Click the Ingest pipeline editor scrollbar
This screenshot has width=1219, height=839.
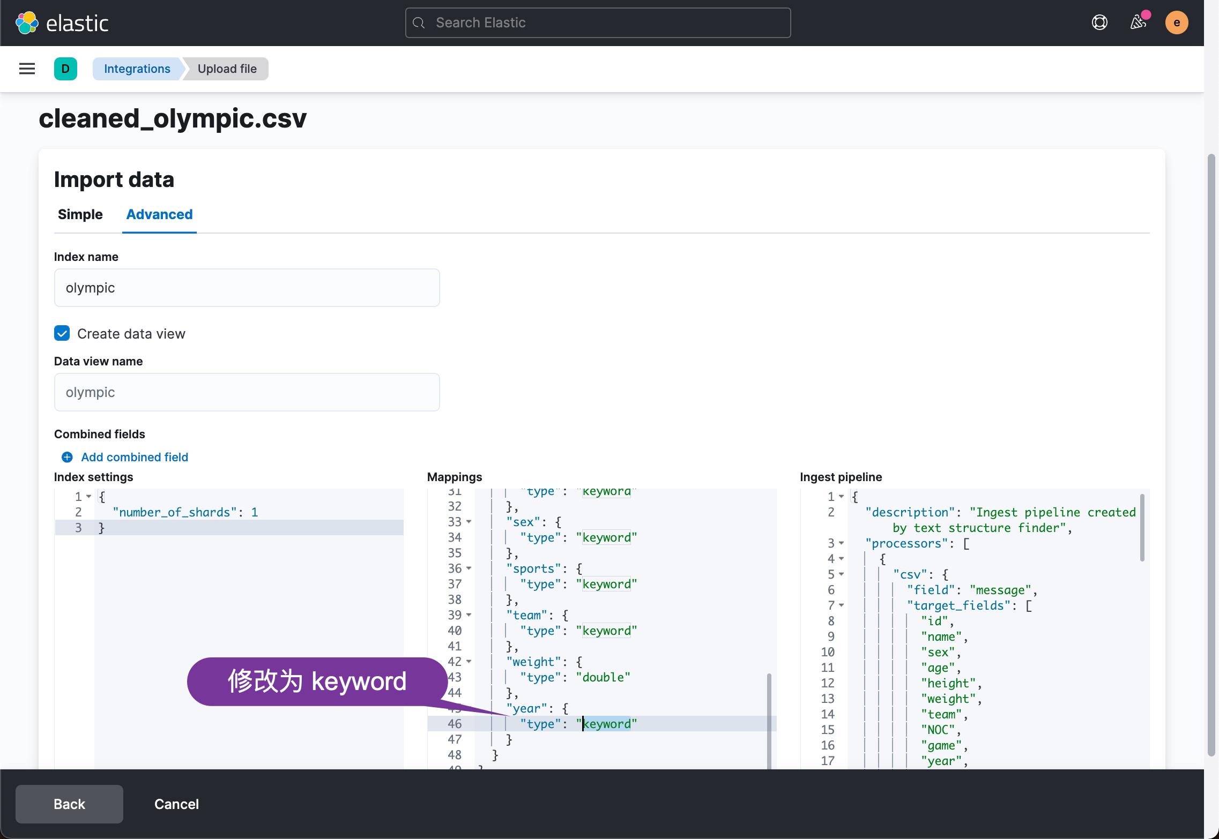click(x=1142, y=528)
